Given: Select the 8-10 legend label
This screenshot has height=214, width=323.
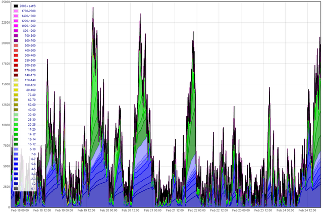Looking at the screenshot, I should pos(32,149).
